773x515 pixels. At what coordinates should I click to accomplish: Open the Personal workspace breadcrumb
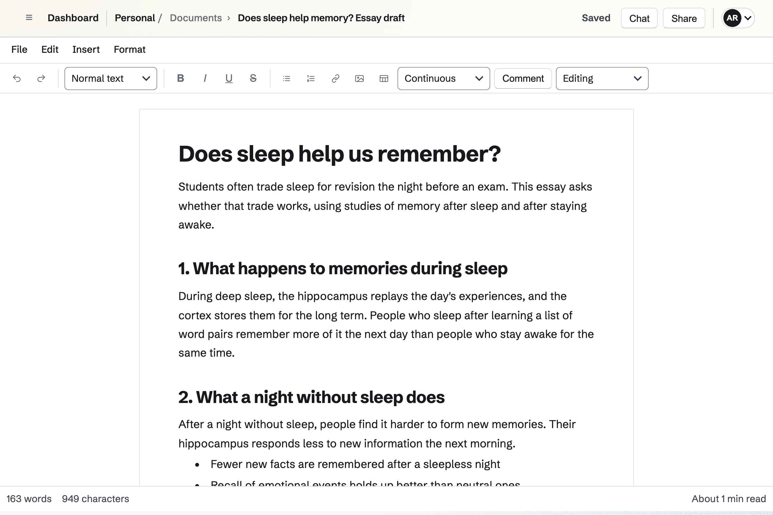135,18
